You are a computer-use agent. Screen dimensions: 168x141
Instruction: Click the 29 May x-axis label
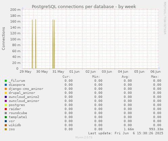[25, 72]
